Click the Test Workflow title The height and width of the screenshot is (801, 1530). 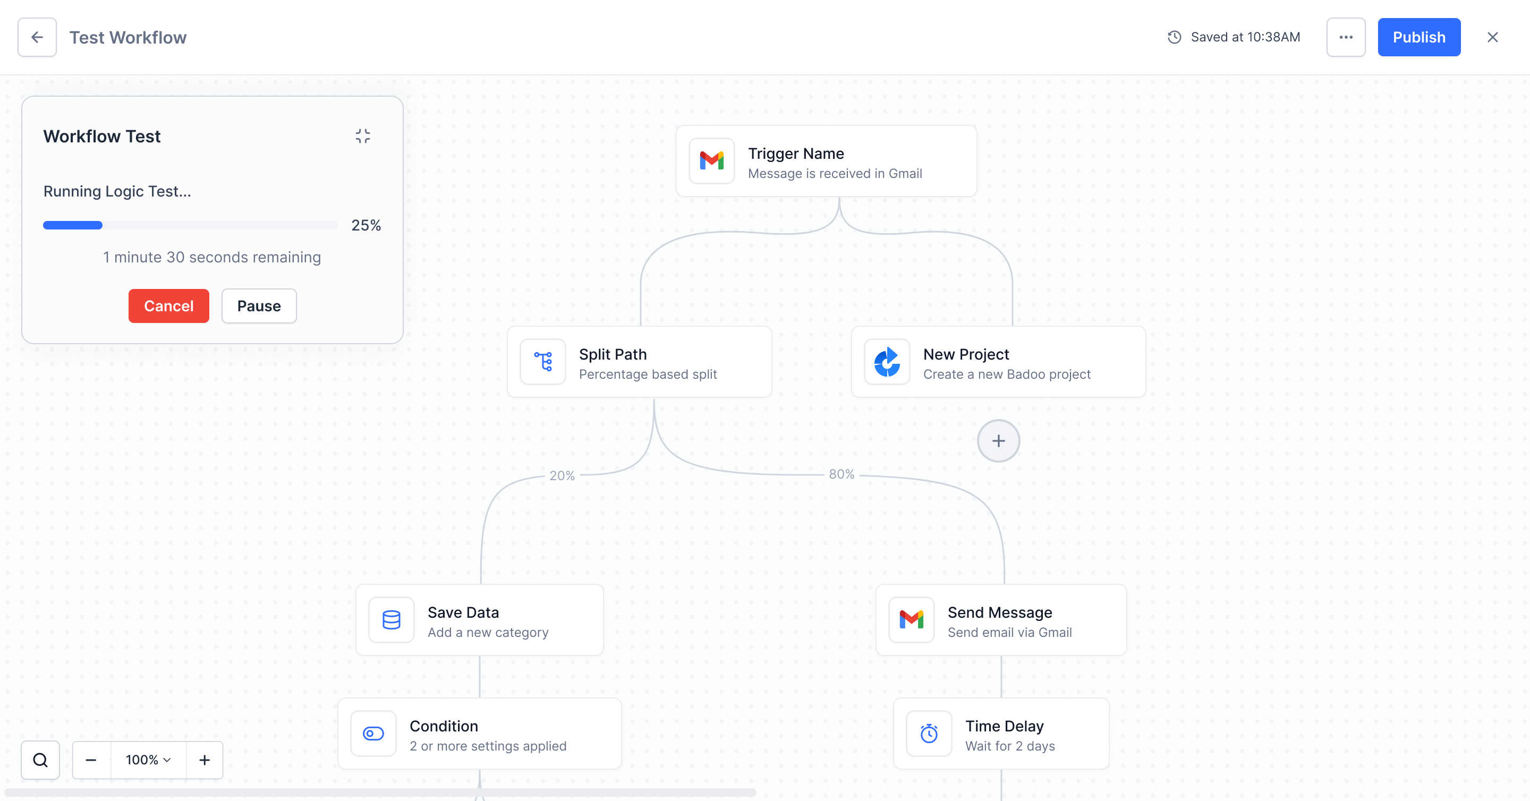127,37
